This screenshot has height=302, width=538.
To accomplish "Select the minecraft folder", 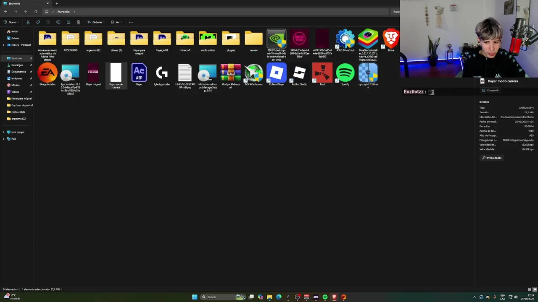I will tap(185, 41).
